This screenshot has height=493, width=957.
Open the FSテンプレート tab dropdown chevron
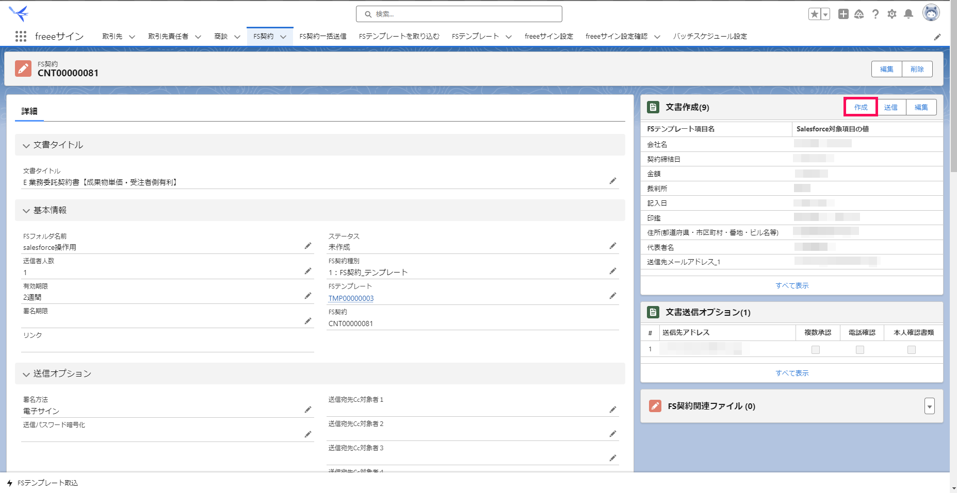509,37
